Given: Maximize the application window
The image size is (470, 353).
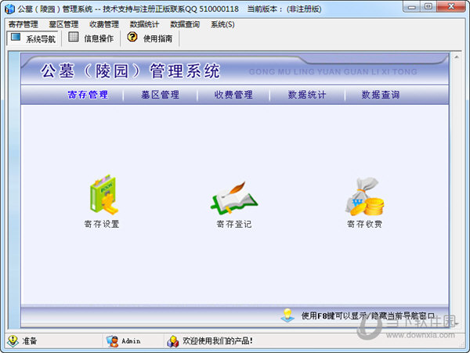Looking at the screenshot, I should pyautogui.click(x=428, y=7).
